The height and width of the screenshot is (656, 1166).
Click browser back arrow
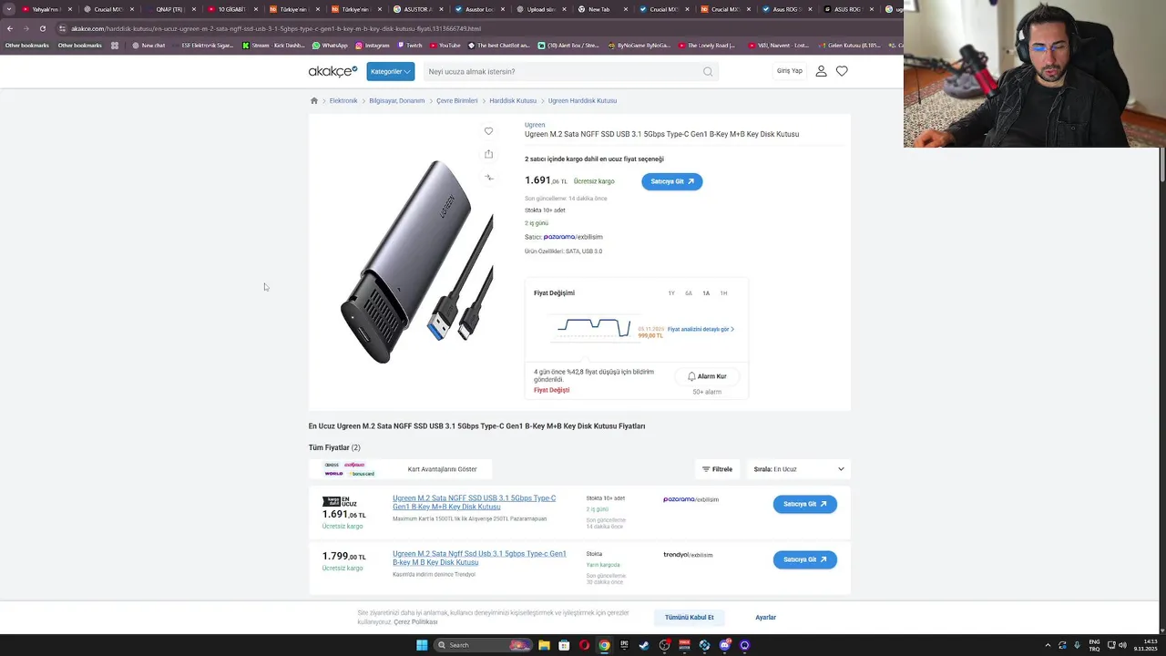10,28
